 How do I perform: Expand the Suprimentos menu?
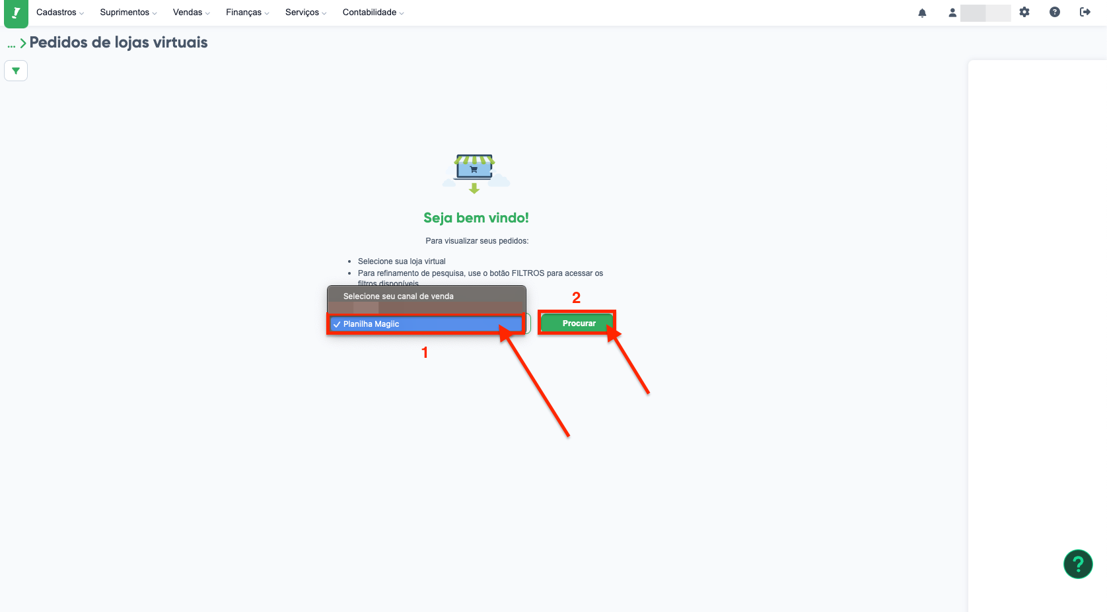[129, 13]
